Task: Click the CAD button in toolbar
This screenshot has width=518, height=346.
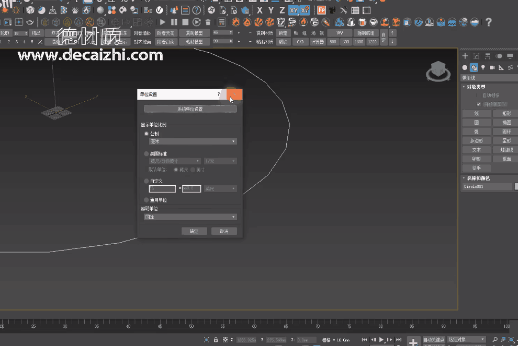Action: tap(300, 42)
